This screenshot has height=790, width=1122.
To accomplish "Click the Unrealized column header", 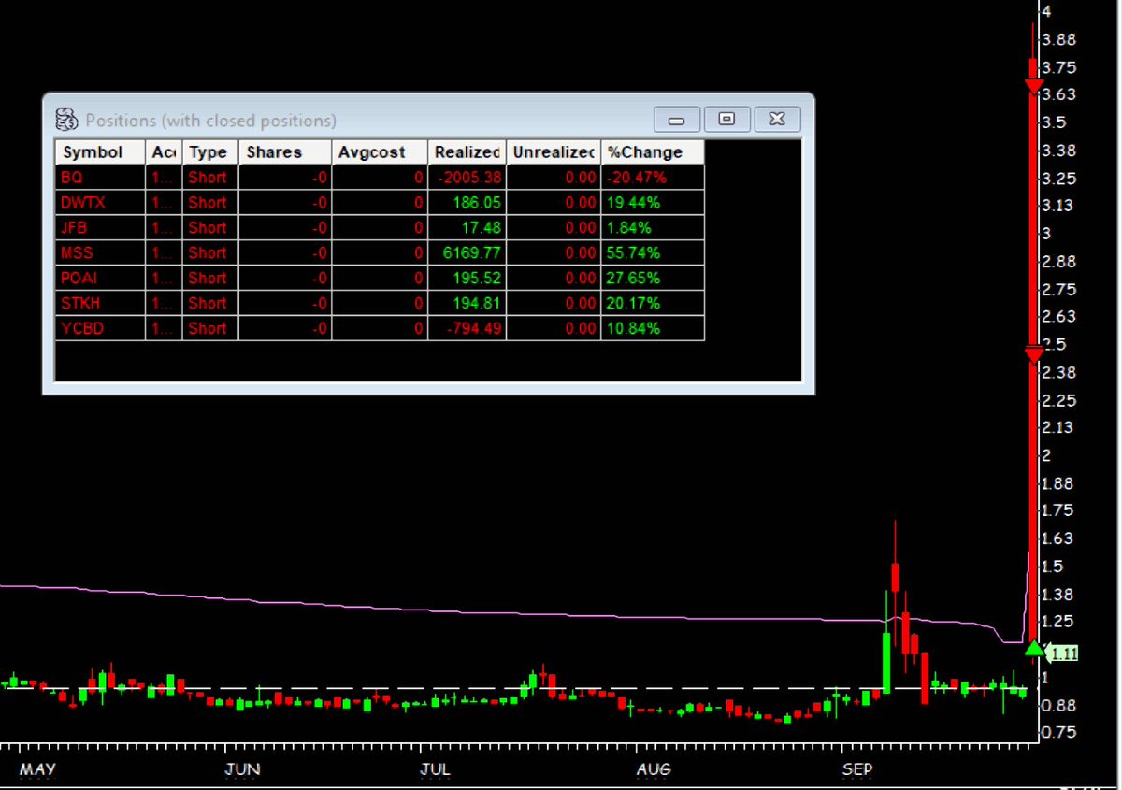I will (x=551, y=151).
